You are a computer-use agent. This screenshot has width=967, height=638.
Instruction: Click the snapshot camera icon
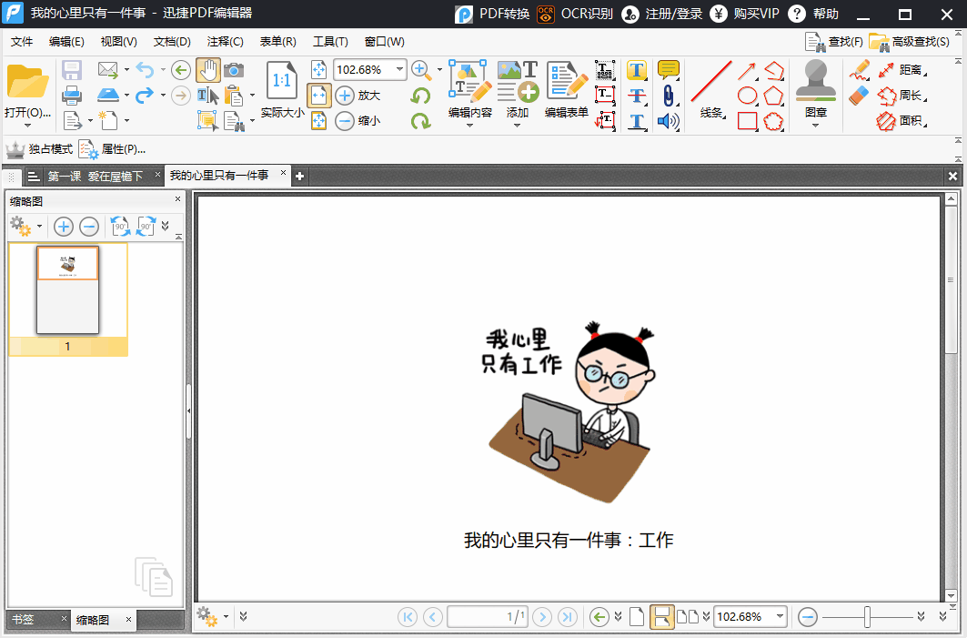234,70
